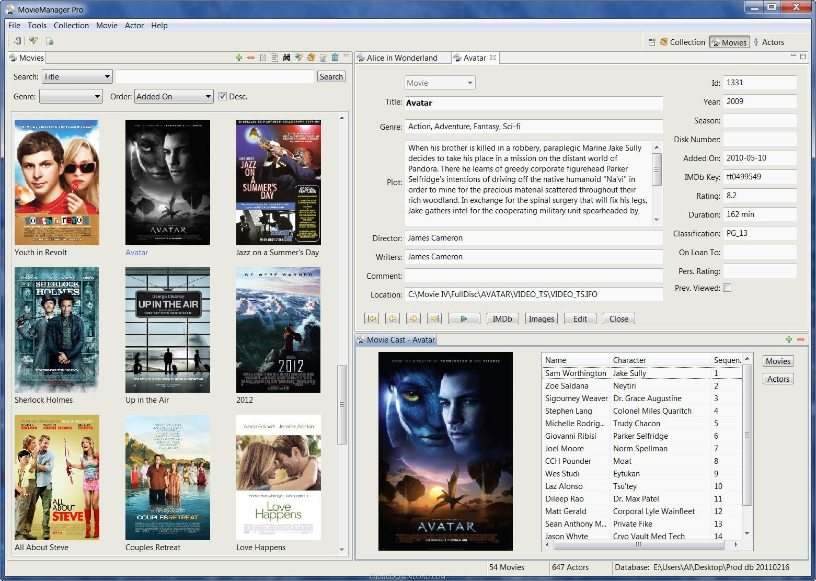Select the Avatar editor tab
This screenshot has height=581, width=816.
pyautogui.click(x=475, y=58)
